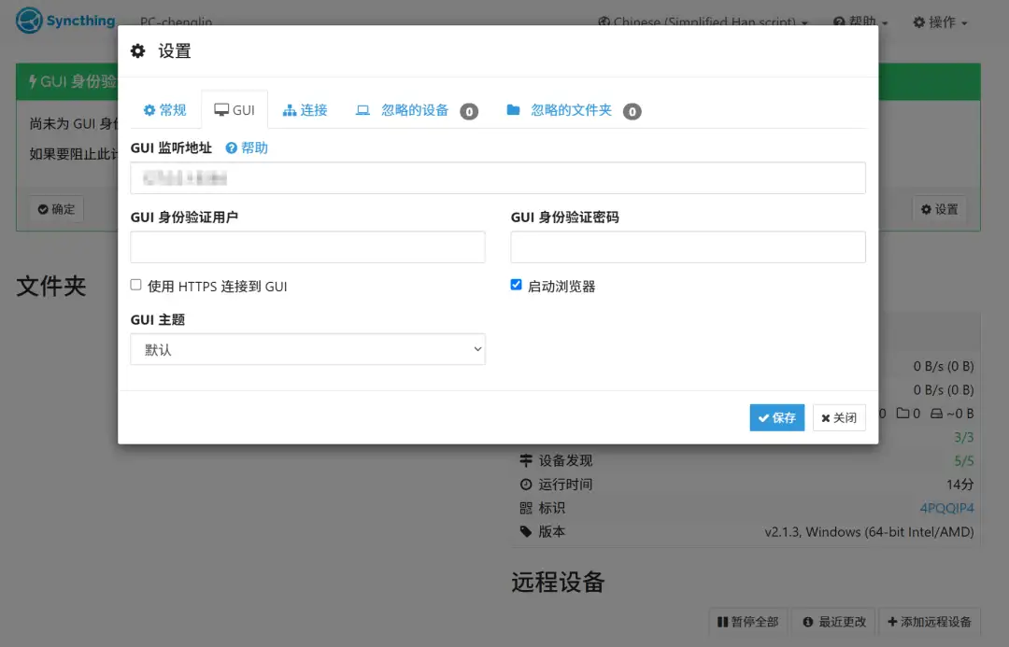Select the GUI settings tab

[234, 110]
